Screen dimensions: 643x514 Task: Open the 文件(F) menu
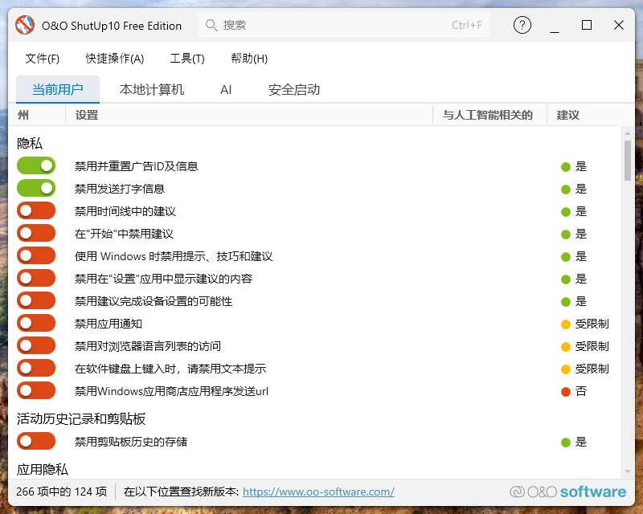pos(43,59)
